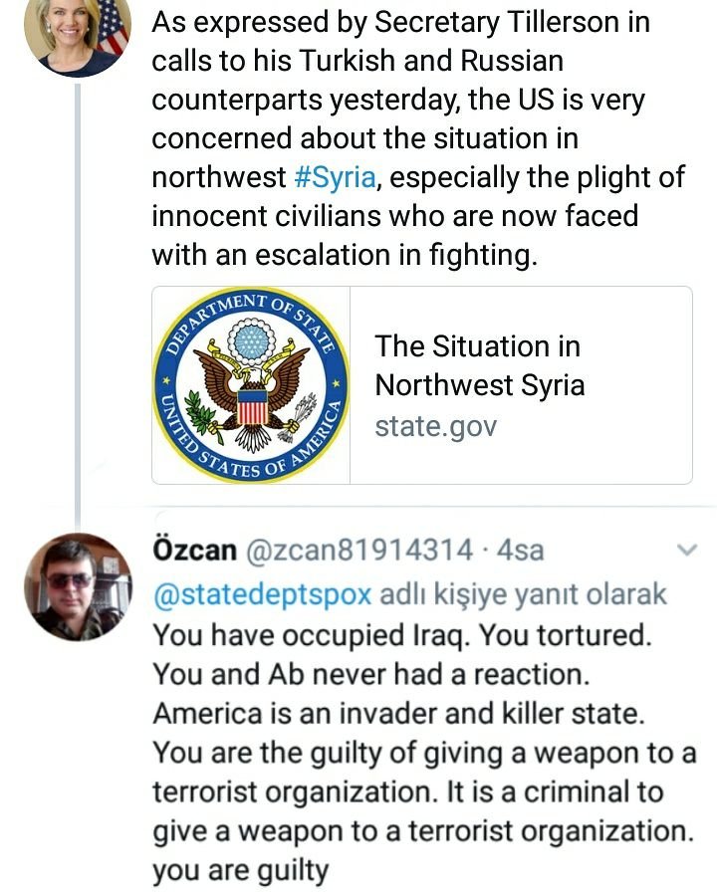Tap the #Syria hashtag
Viewport: 717px width, 896px height.
[x=336, y=176]
